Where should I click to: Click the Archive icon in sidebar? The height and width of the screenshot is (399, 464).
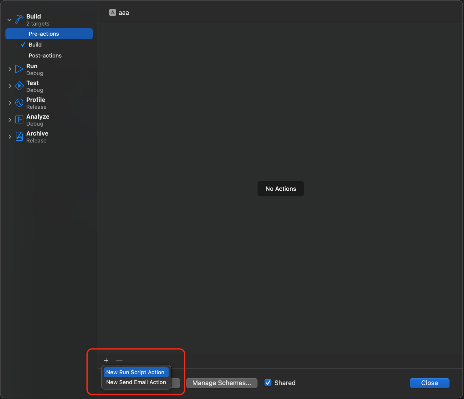coord(19,137)
